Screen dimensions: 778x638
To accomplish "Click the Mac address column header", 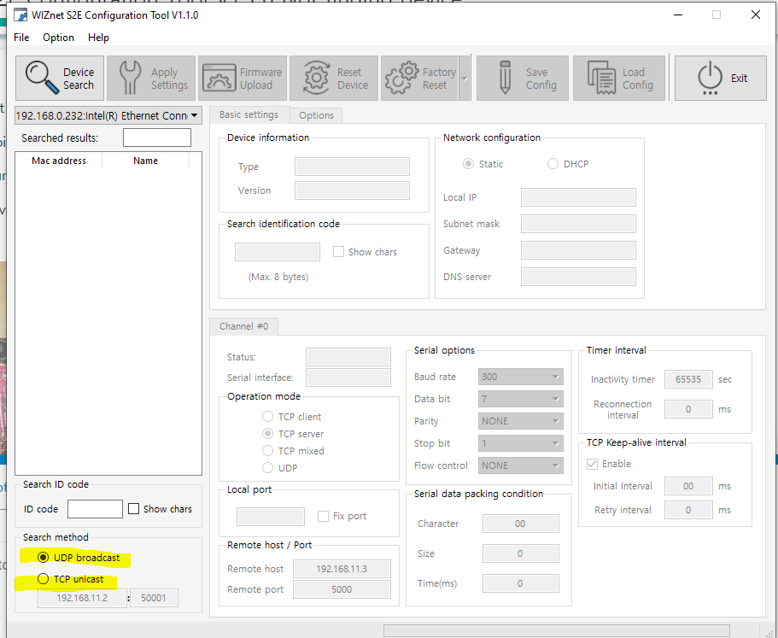I will click(59, 161).
